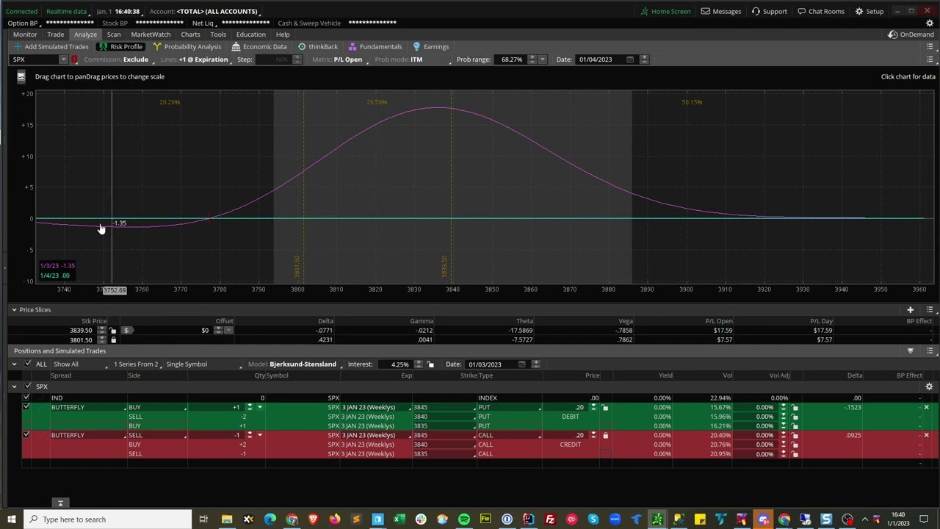940x529 pixels.
Task: Select the Risk Profile sub-tab
Action: pos(122,46)
